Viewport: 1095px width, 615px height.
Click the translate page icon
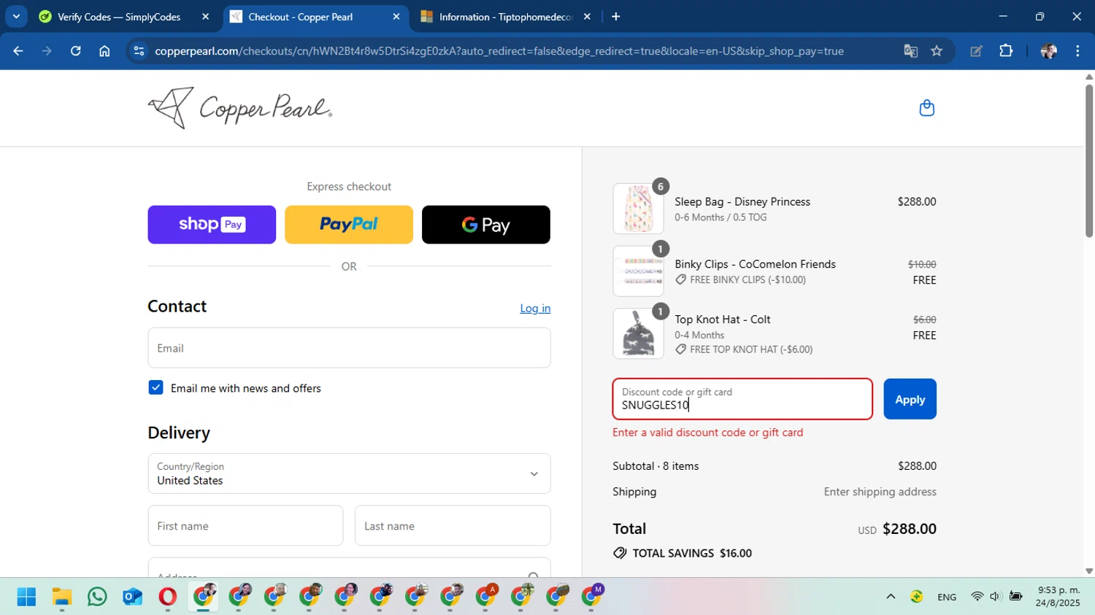910,51
